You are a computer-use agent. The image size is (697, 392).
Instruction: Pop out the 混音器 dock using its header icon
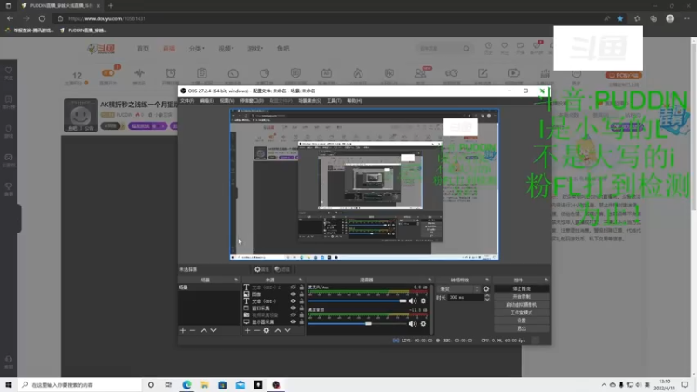tap(430, 280)
